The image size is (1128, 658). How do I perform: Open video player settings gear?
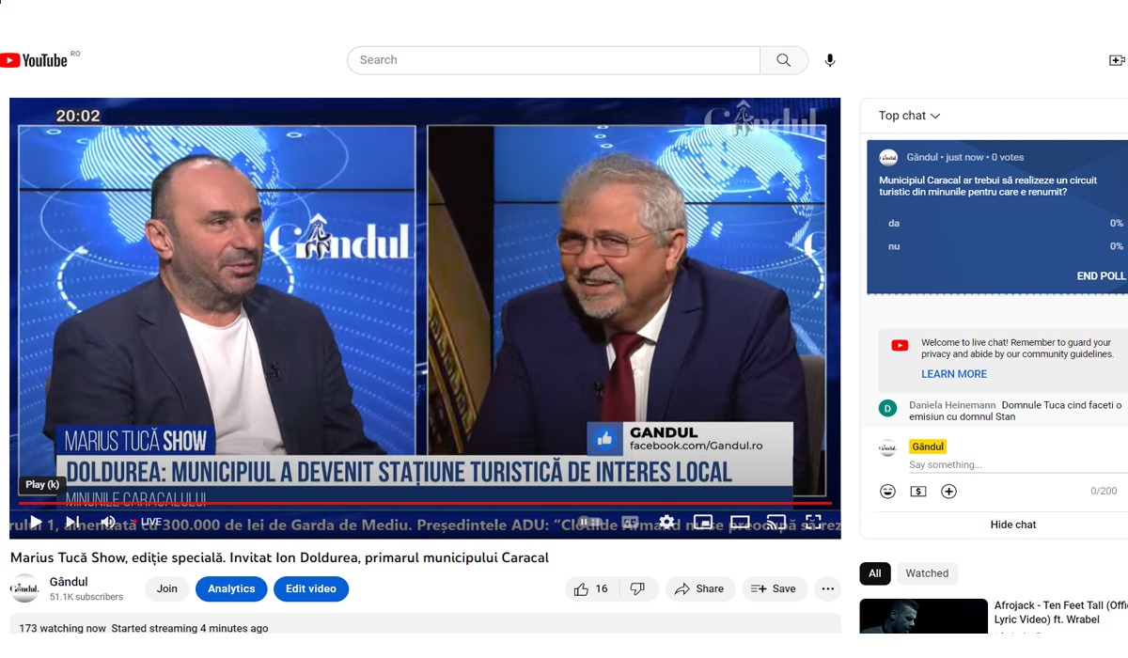pyautogui.click(x=666, y=522)
